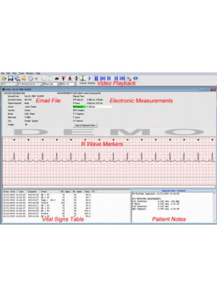Click the black camera snapshot icon

tap(57, 78)
